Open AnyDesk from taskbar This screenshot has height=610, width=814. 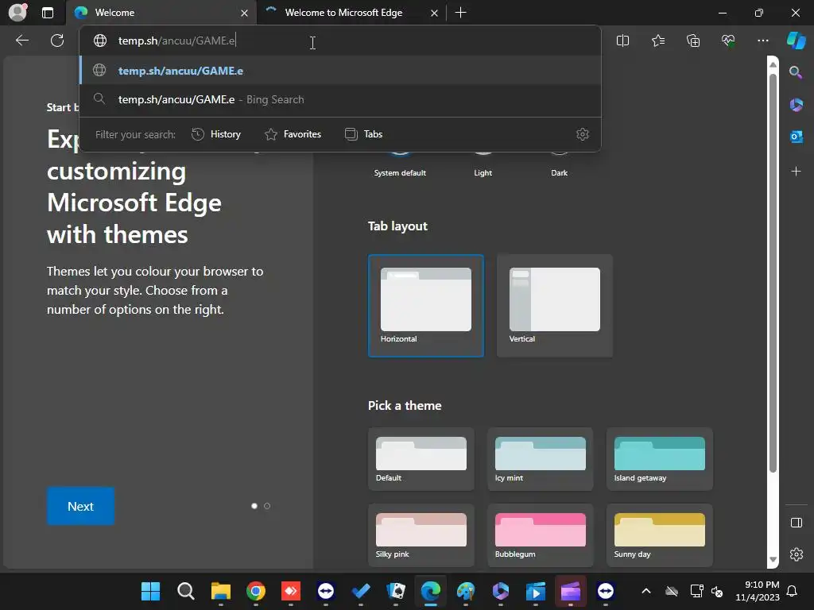(291, 591)
